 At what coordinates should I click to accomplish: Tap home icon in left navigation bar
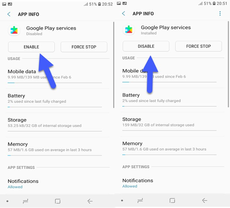tap(57, 201)
